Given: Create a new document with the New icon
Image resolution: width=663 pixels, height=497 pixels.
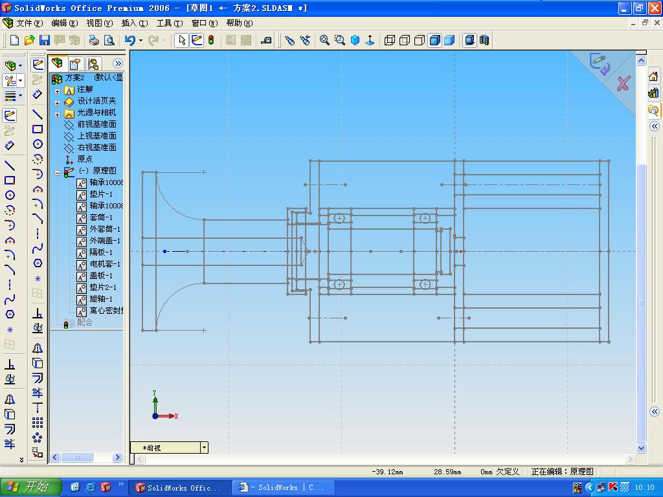Looking at the screenshot, I should (15, 40).
